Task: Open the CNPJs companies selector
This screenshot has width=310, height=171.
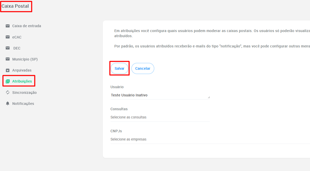Action: pos(210,139)
